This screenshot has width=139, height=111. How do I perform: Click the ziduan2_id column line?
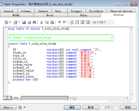point(53,68)
